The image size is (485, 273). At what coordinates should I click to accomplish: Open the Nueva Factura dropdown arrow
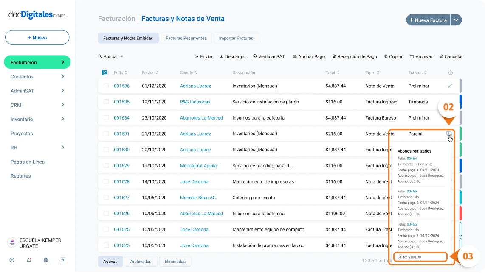pos(456,20)
